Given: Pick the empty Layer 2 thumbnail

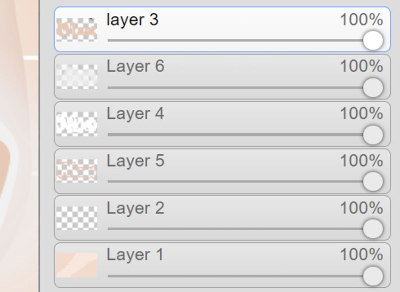Looking at the screenshot, I should [x=77, y=218].
